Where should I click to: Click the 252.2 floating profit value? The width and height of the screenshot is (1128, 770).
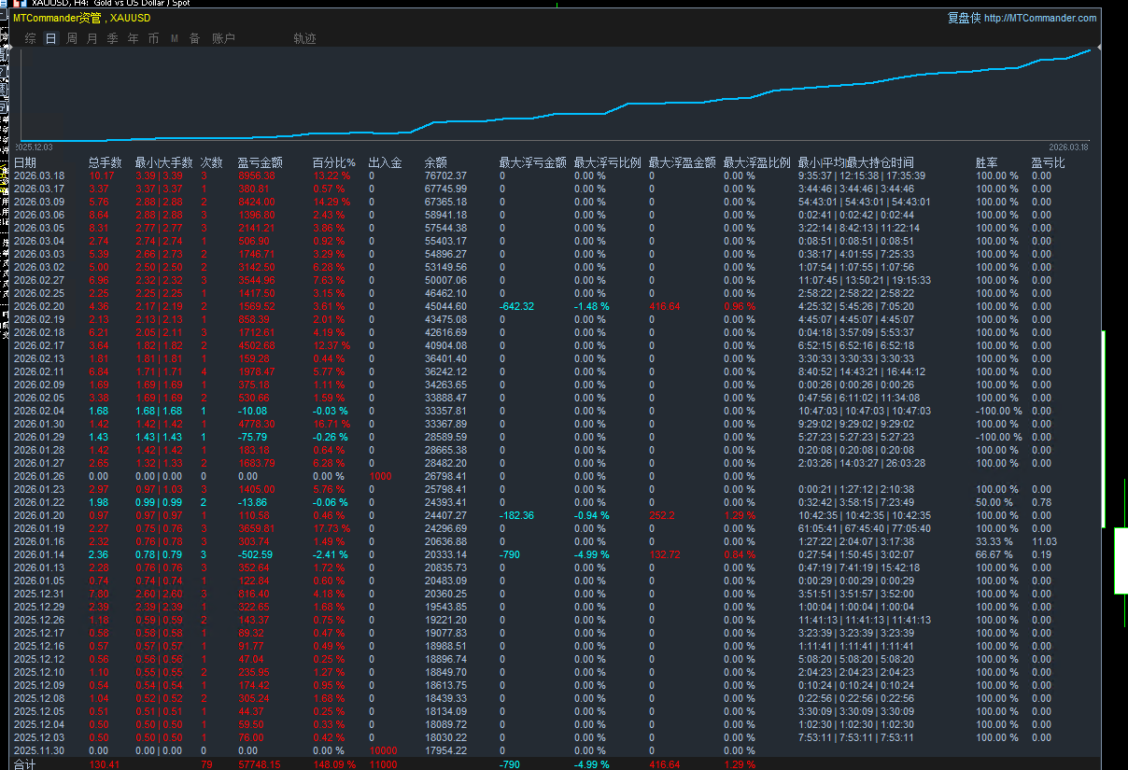click(662, 515)
